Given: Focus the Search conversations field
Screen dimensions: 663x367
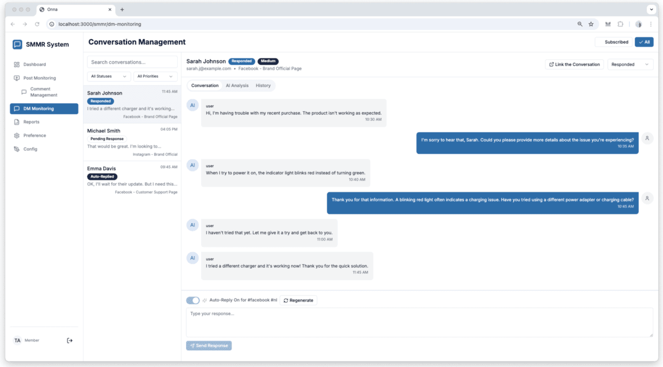Looking at the screenshot, I should coord(132,62).
